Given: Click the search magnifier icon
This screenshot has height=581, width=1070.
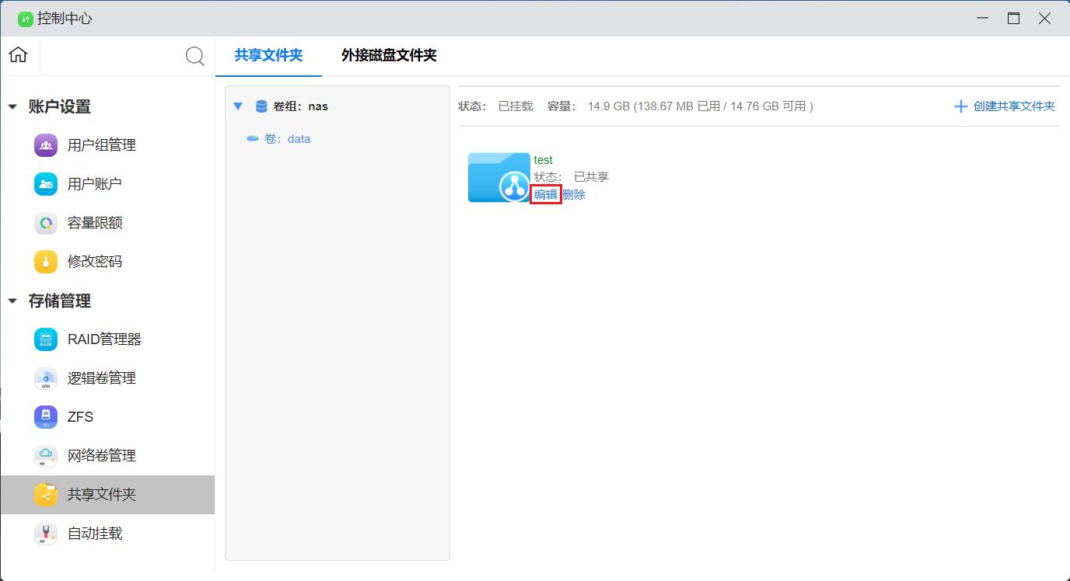Looking at the screenshot, I should tap(194, 56).
